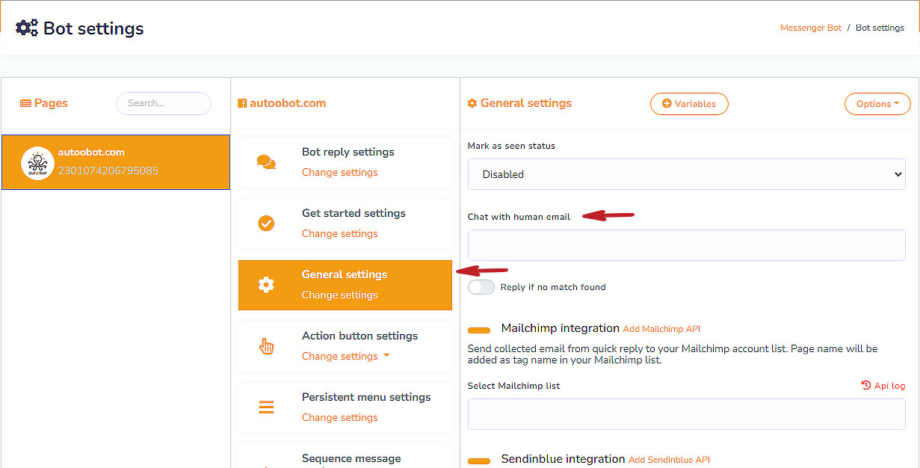
Task: Go to Messenger Bot breadcrumb link
Action: (x=811, y=28)
